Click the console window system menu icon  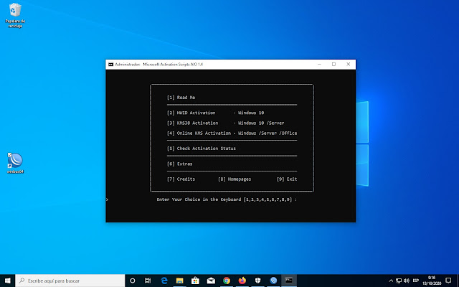coord(110,65)
